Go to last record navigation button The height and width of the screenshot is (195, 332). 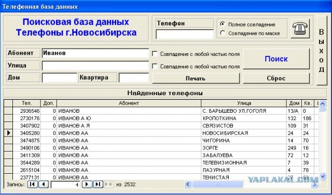(x=98, y=184)
